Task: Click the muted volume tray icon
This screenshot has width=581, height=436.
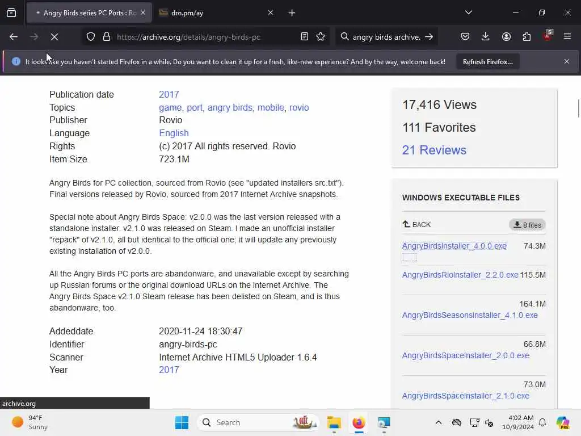Action: [489, 422]
